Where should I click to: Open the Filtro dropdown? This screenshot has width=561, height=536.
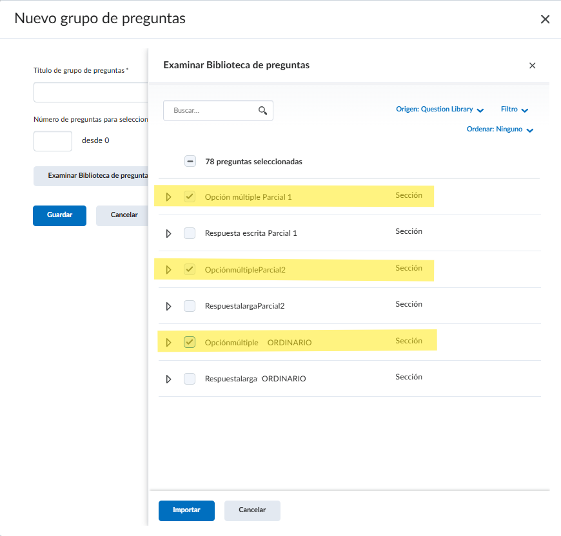pyautogui.click(x=515, y=110)
